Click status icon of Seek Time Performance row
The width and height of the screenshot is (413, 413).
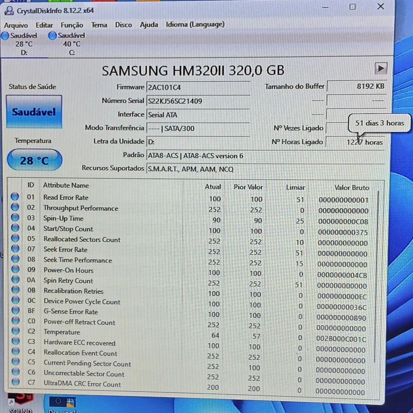15,258
